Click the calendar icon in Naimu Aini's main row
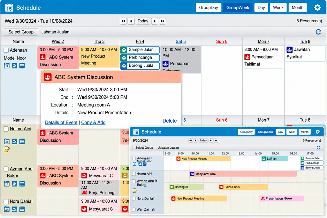Image resolution: width=327 pixels, height=218 pixels. pyautogui.click(x=7, y=141)
